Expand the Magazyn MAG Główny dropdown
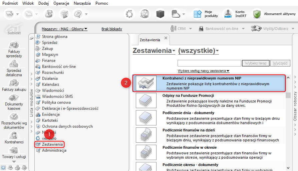298x171 pixels. [x=64, y=29]
